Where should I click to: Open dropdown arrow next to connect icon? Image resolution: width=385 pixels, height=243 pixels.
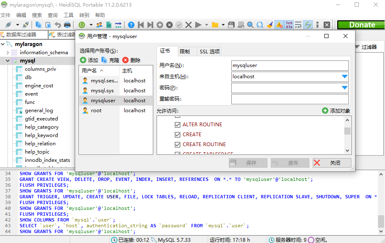17,25
